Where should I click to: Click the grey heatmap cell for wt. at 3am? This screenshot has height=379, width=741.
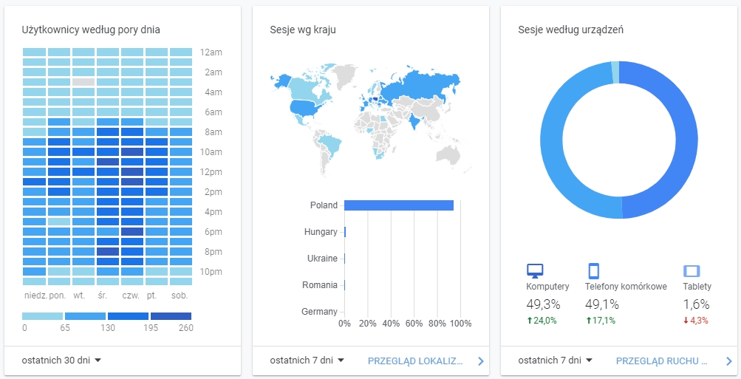(83, 82)
